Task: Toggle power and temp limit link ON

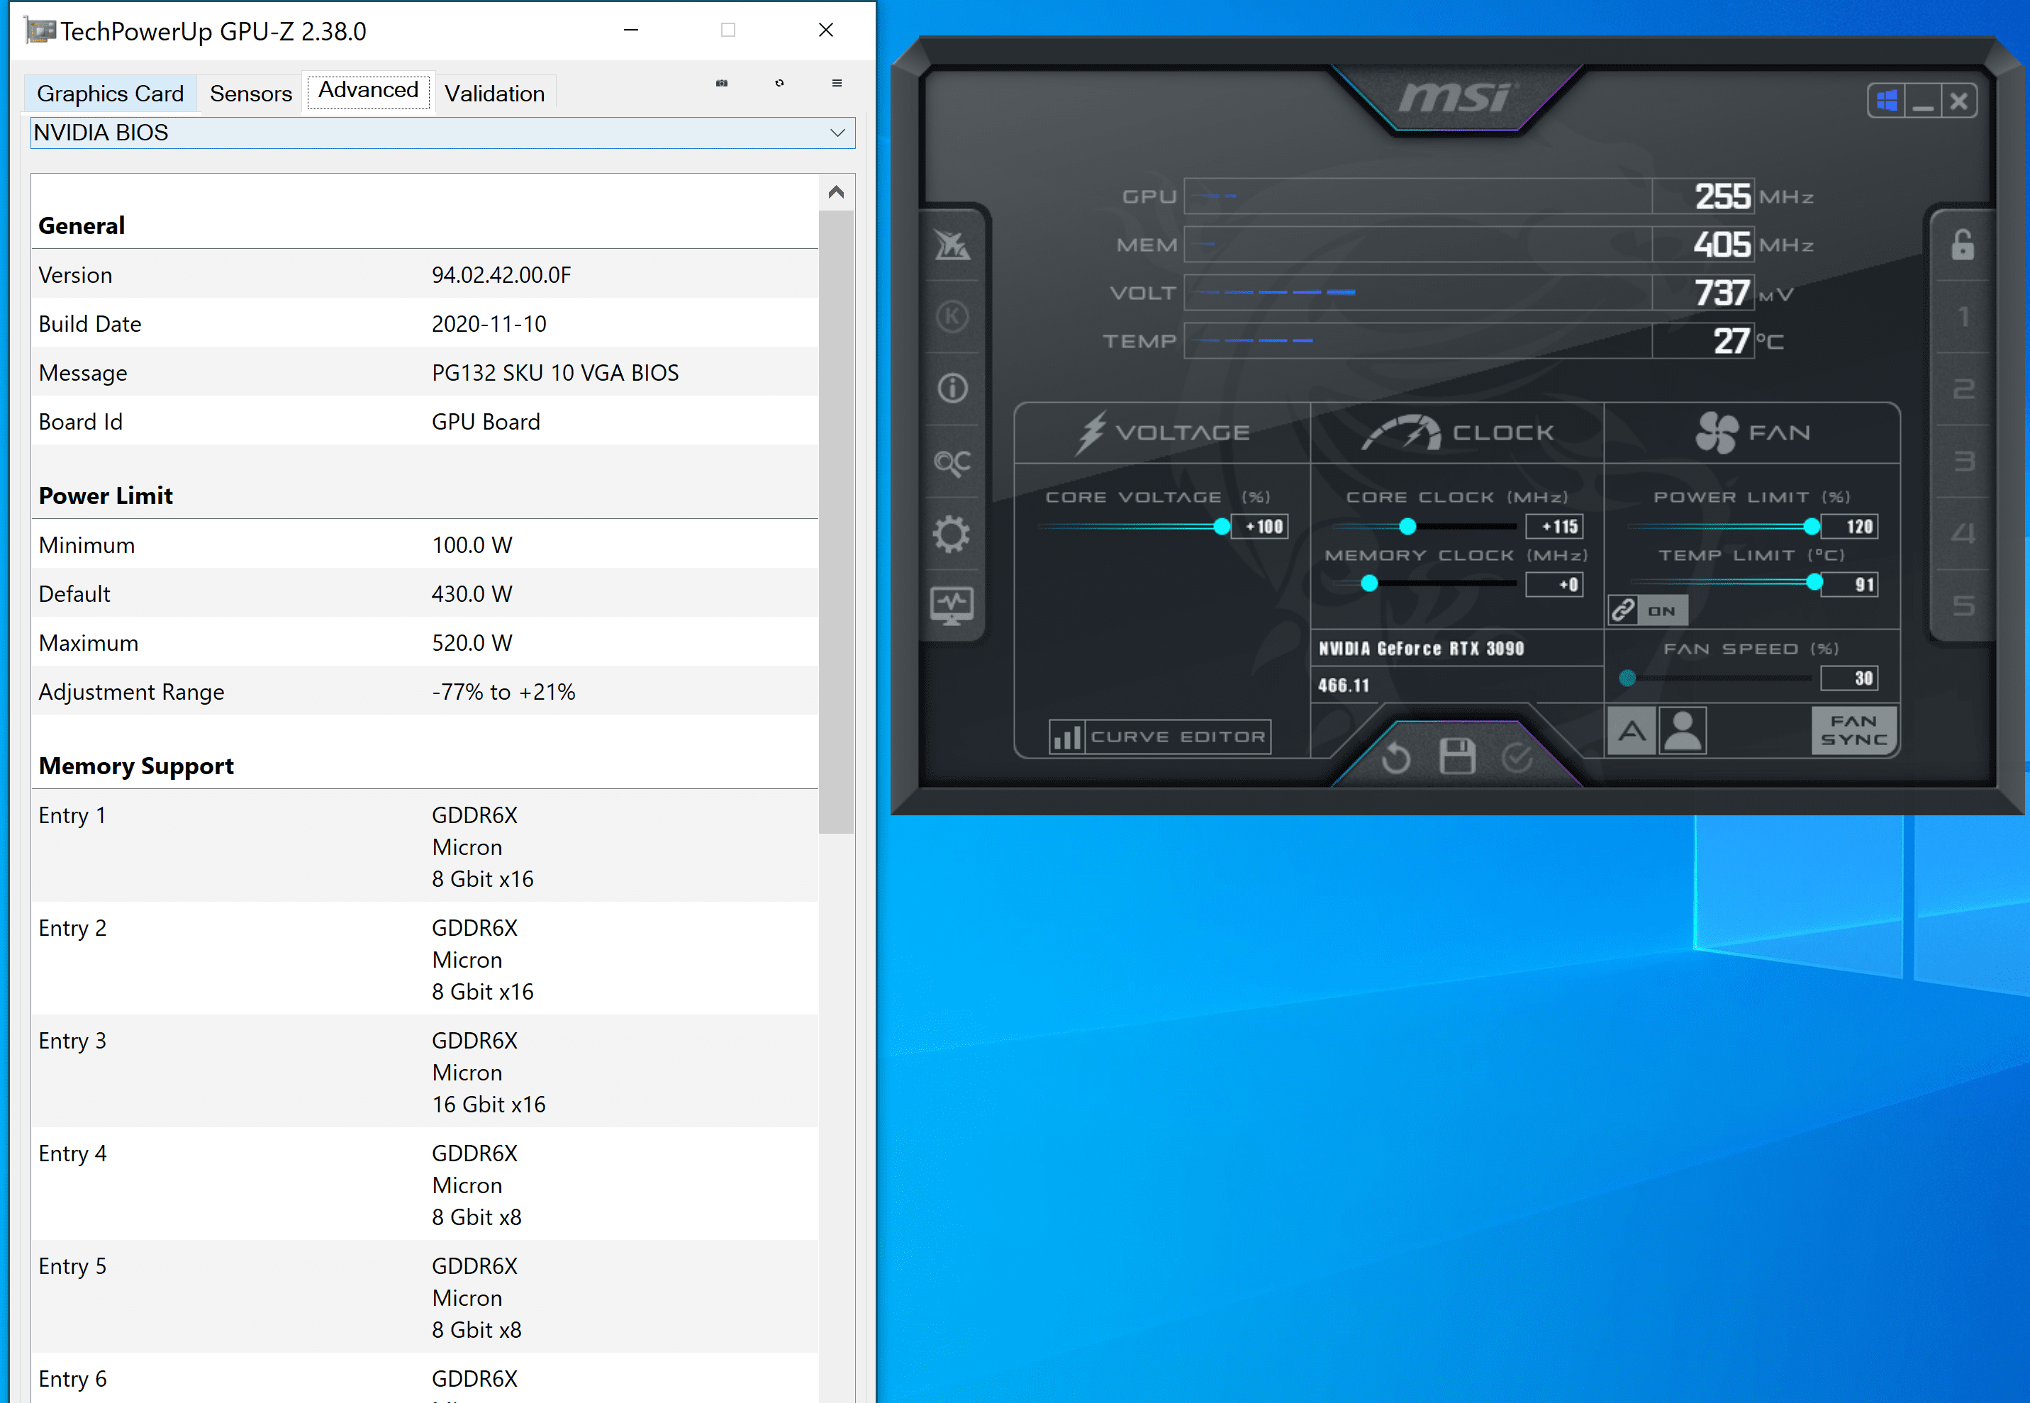Action: point(1648,610)
